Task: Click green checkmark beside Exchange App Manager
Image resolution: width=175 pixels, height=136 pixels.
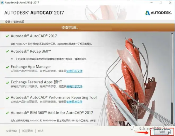Action: tap(7, 67)
